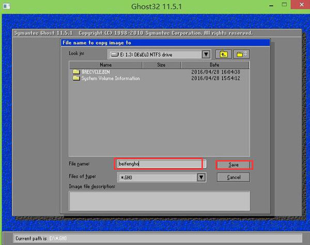Open the Look in drive dropdown arrow
Viewport: 310px width, 245px height.
[x=206, y=55]
